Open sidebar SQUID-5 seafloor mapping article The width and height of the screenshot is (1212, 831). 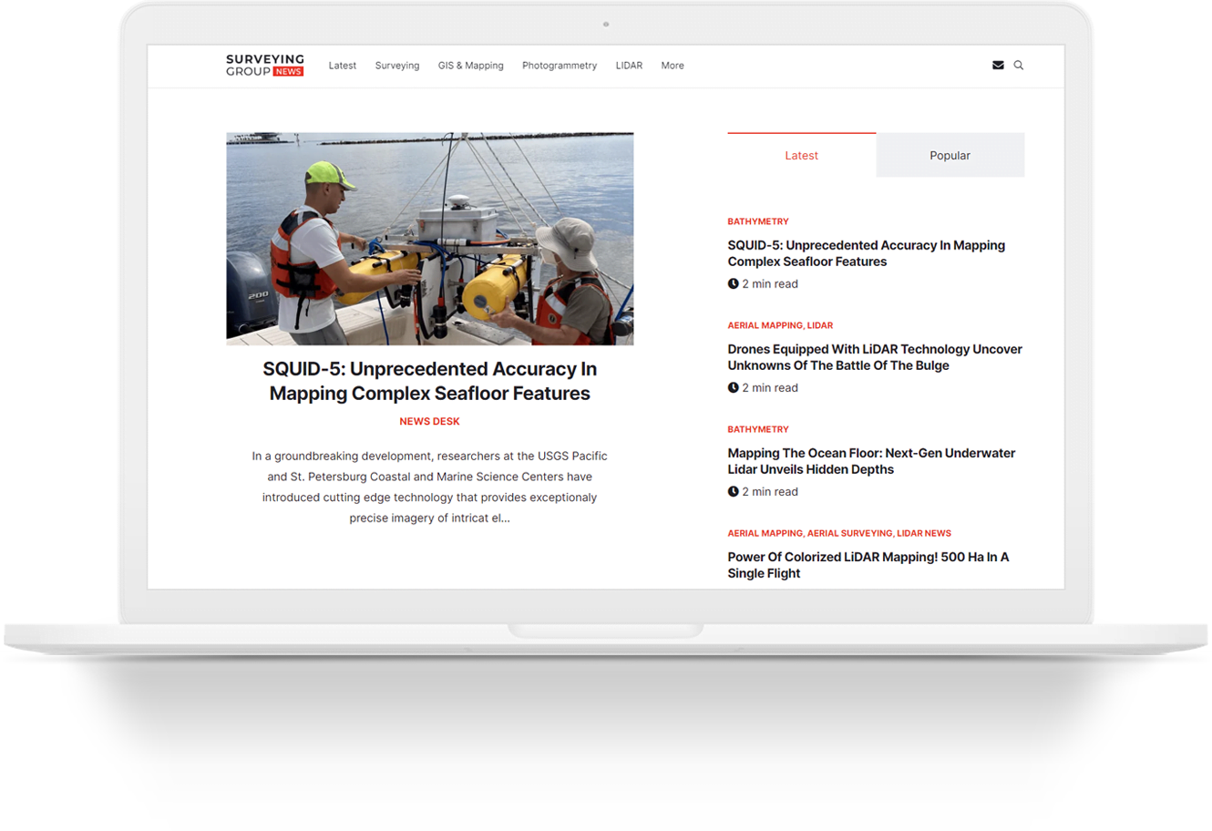click(x=866, y=253)
